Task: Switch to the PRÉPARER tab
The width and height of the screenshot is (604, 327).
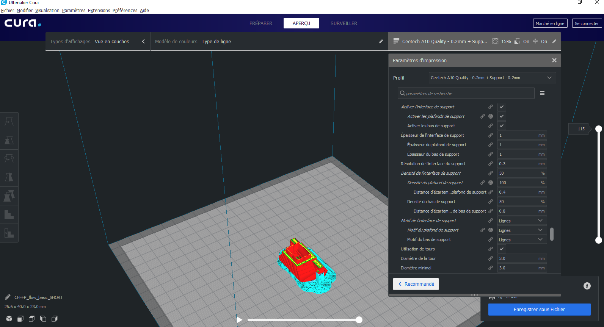Action: [261, 23]
